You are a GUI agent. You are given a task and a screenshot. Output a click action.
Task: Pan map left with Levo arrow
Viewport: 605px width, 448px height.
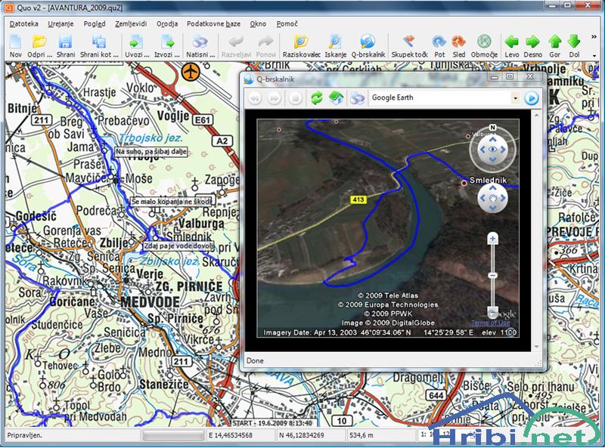coord(512,45)
